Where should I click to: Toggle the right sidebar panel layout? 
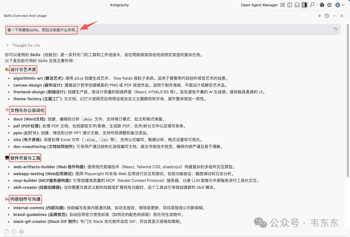304,5
